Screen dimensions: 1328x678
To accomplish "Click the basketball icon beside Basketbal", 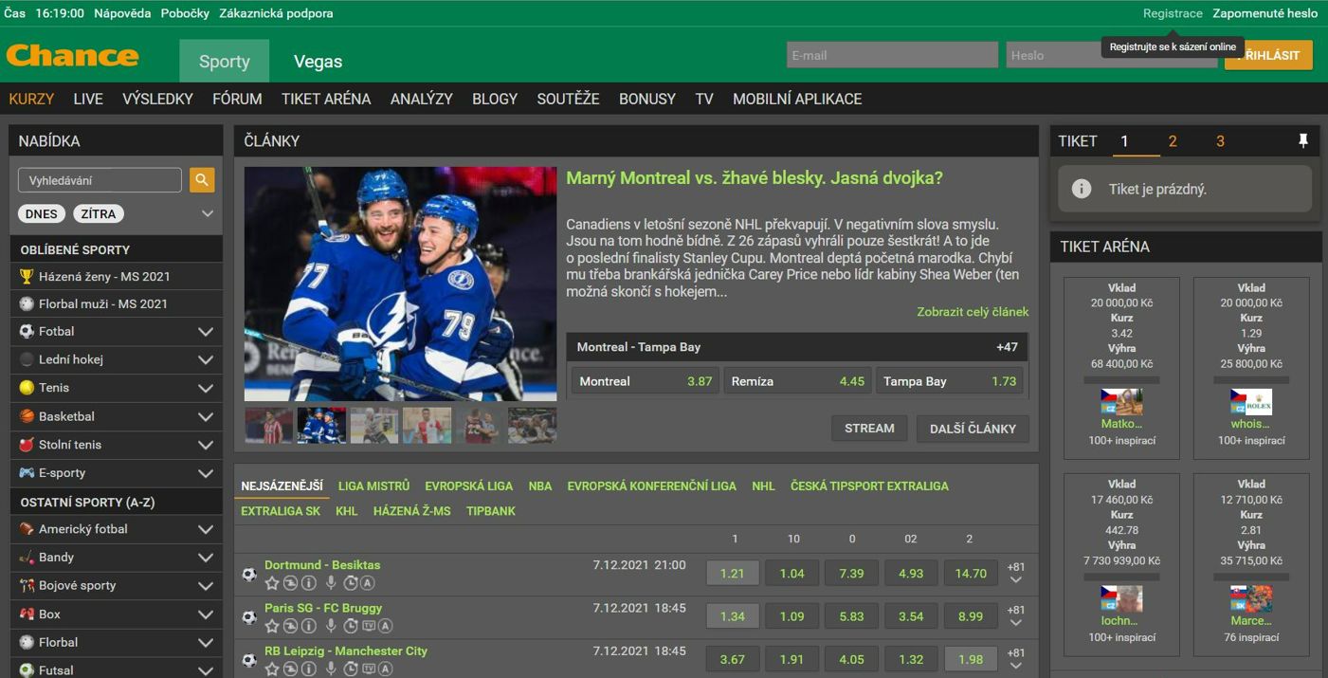I will 27,415.
